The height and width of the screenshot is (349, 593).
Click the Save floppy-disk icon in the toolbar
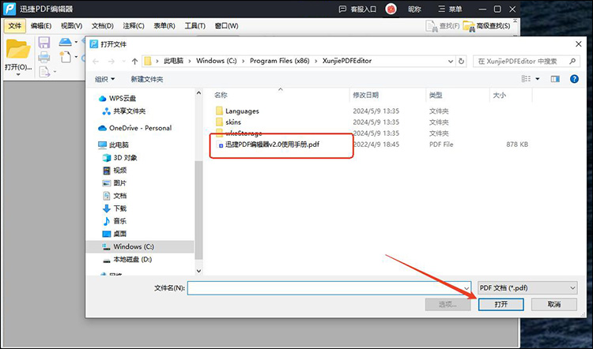click(44, 43)
